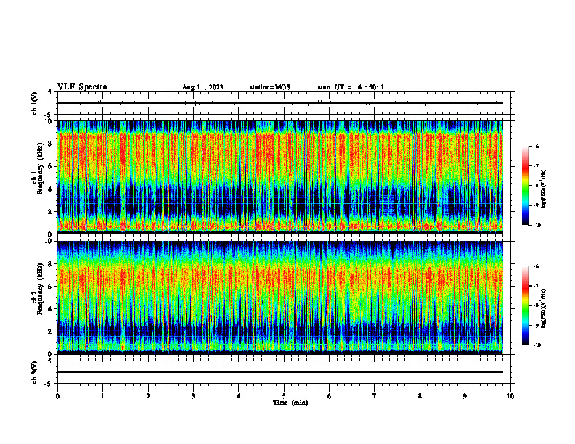The height and width of the screenshot is (444, 575).
Task: Click inside the ch.2 spectrogram plot
Action: [280, 297]
